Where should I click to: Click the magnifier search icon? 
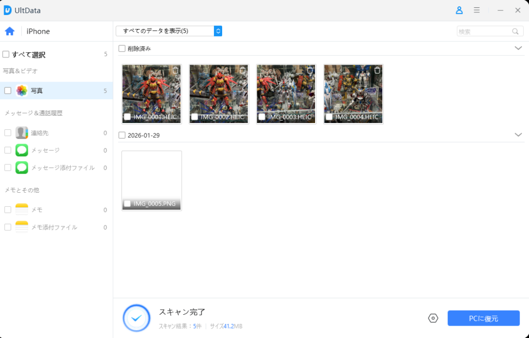pyautogui.click(x=515, y=32)
